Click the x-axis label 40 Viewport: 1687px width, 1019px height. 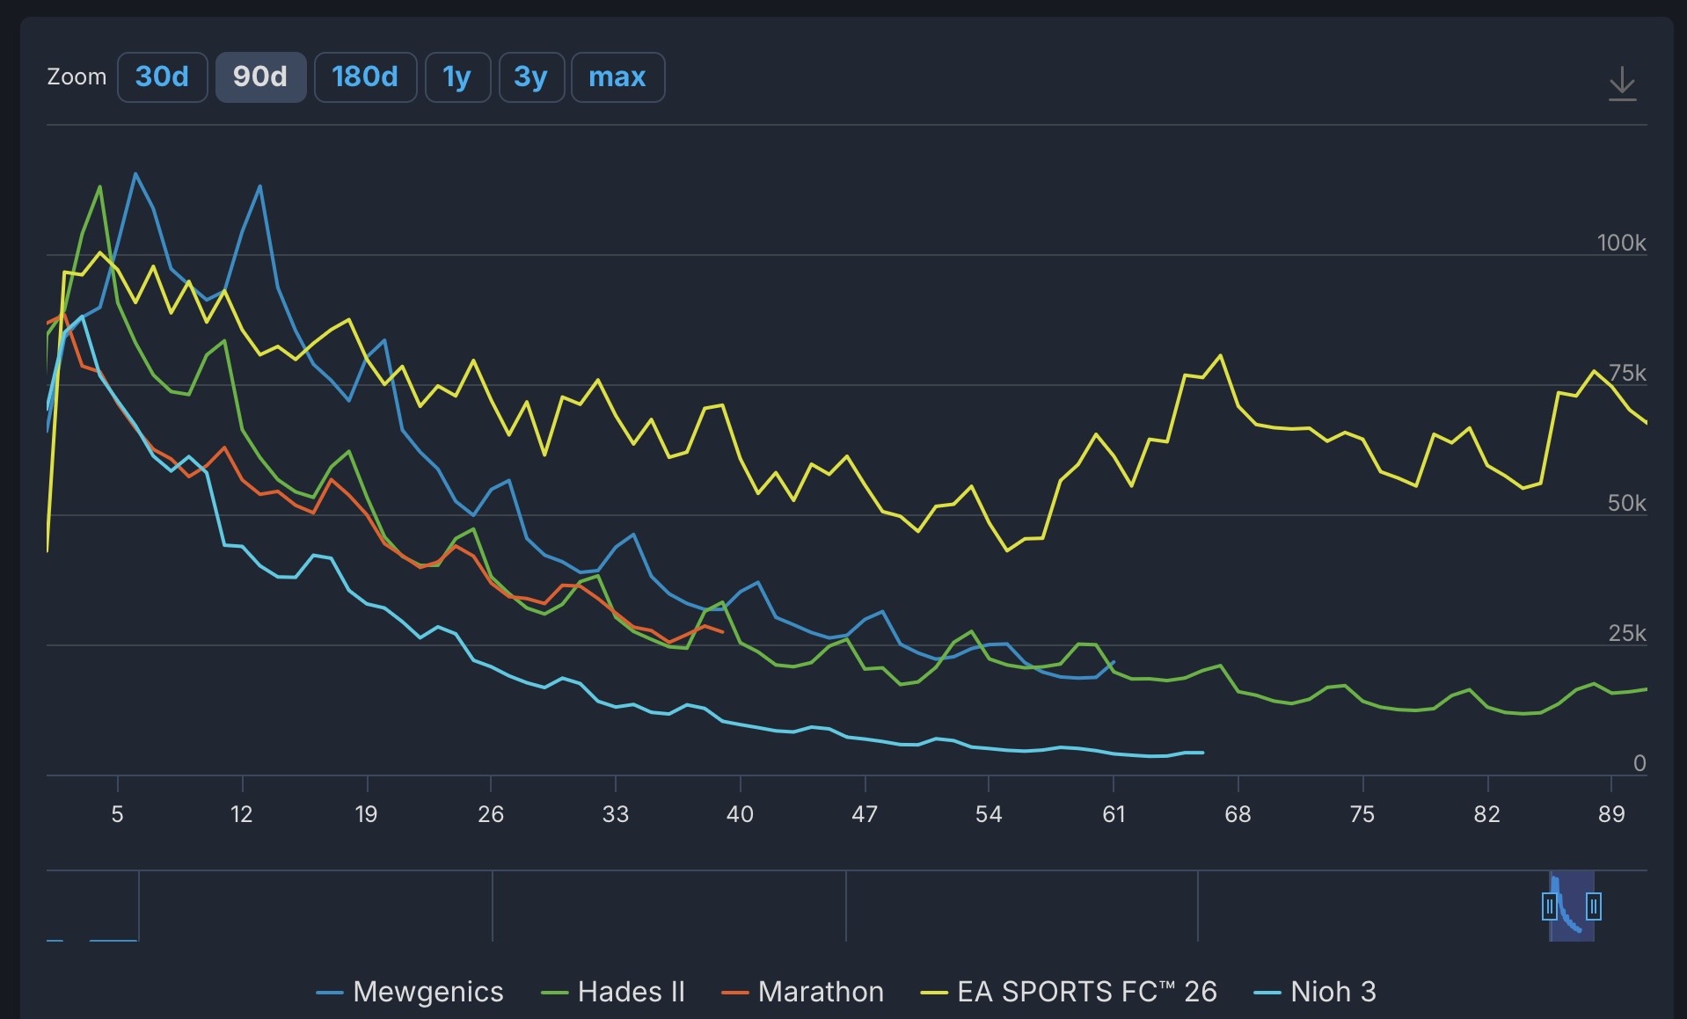pos(740,814)
